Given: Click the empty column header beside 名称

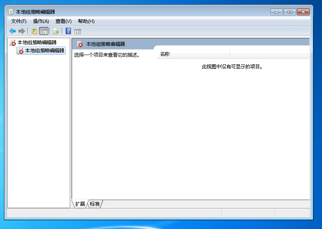Looking at the screenshot, I should (270, 54).
